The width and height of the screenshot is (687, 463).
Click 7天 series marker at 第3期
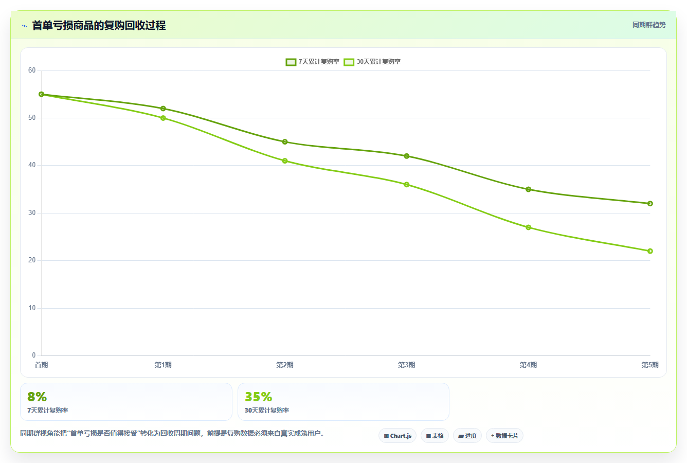(407, 156)
